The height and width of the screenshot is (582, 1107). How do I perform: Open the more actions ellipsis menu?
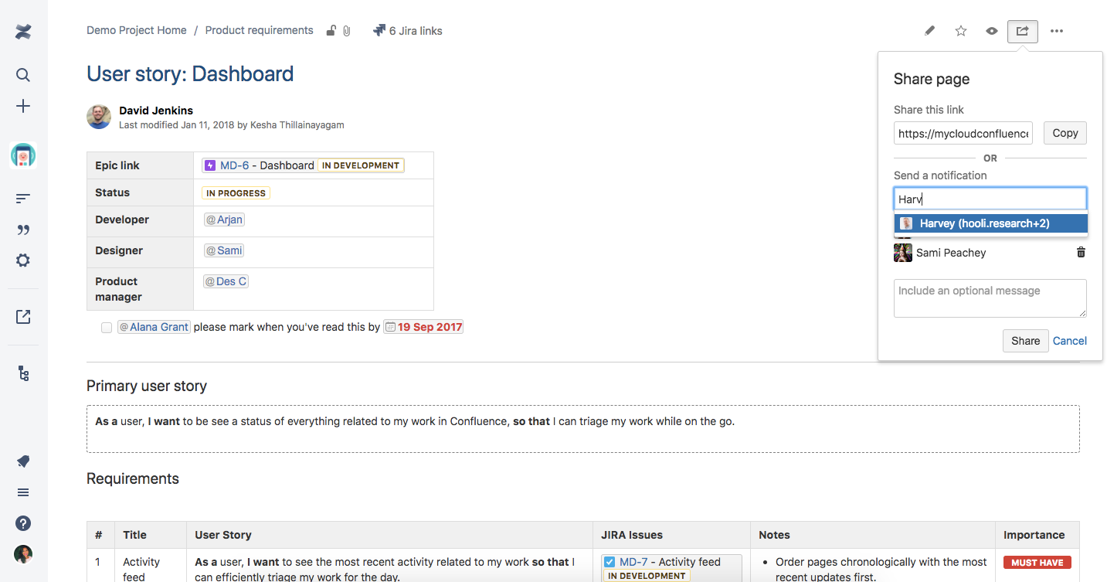pyautogui.click(x=1057, y=31)
